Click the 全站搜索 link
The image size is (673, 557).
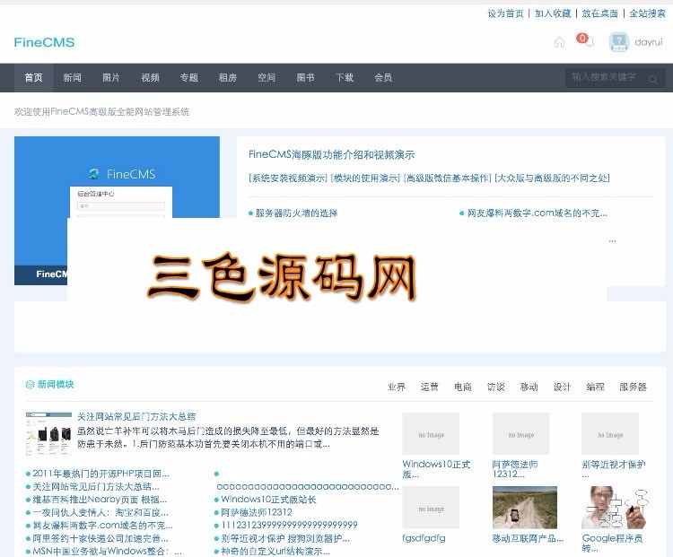tap(647, 13)
